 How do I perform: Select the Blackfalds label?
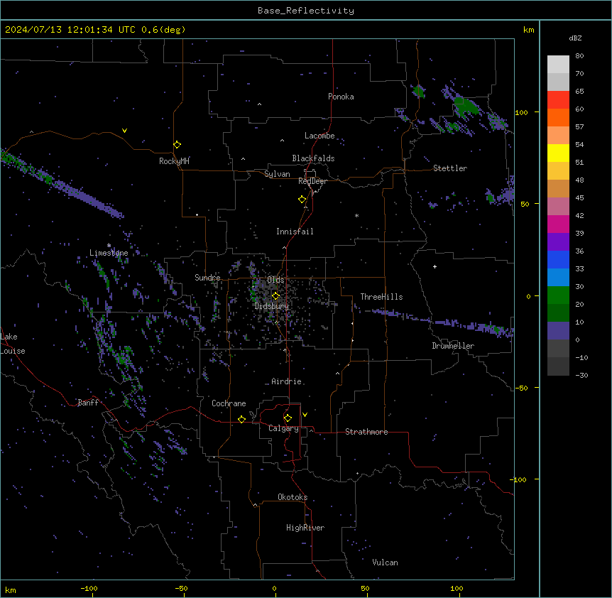coord(313,158)
